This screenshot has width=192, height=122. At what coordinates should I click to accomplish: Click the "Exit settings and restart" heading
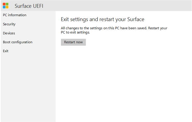[102, 19]
